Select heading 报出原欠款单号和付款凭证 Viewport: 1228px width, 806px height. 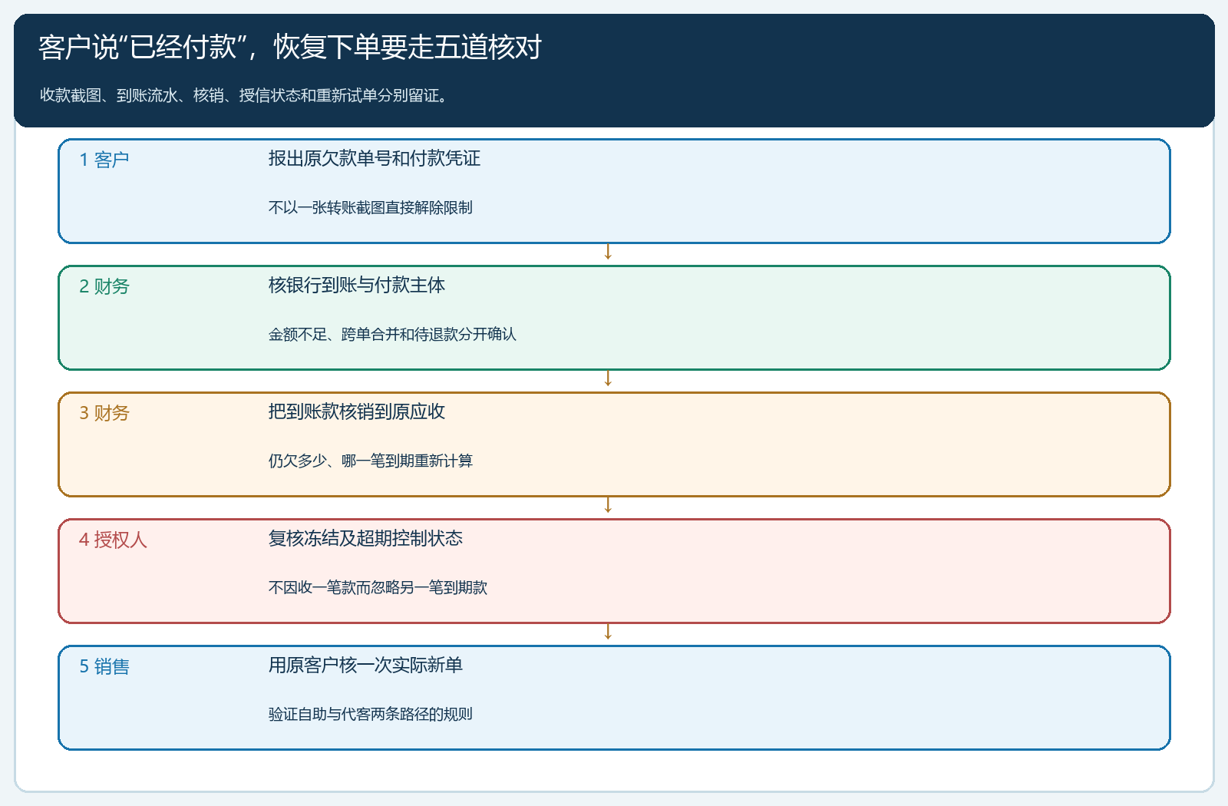click(x=375, y=158)
